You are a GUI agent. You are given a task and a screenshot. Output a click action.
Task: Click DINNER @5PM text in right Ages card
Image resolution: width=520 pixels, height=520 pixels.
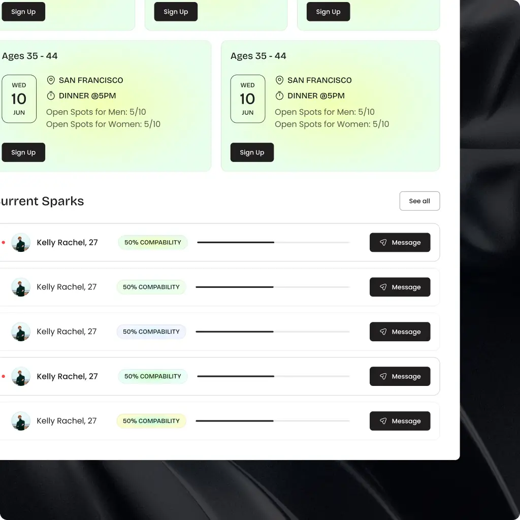[316, 96]
